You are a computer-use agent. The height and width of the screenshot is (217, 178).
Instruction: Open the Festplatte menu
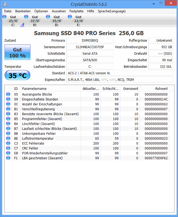77,11
